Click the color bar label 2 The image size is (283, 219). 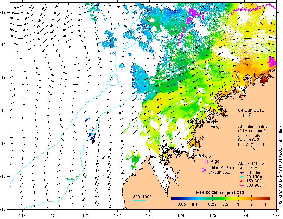point(251,205)
